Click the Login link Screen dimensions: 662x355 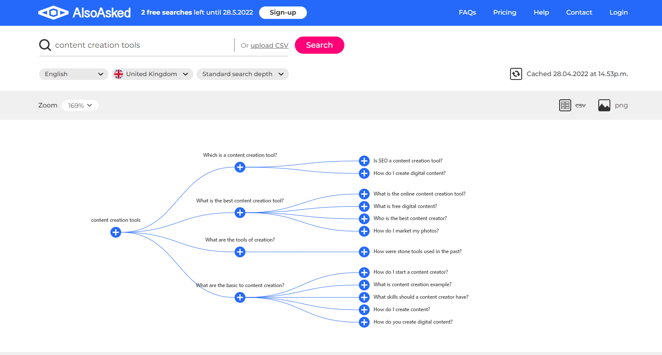619,12
